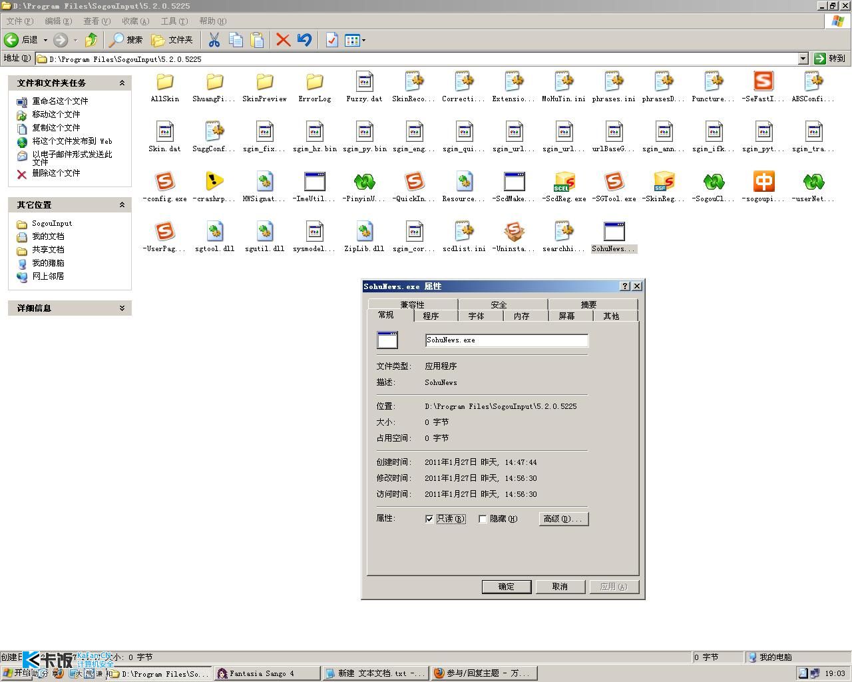Toggle the Folders (文件夹) pane button
This screenshot has width=852, height=682.
click(x=172, y=40)
